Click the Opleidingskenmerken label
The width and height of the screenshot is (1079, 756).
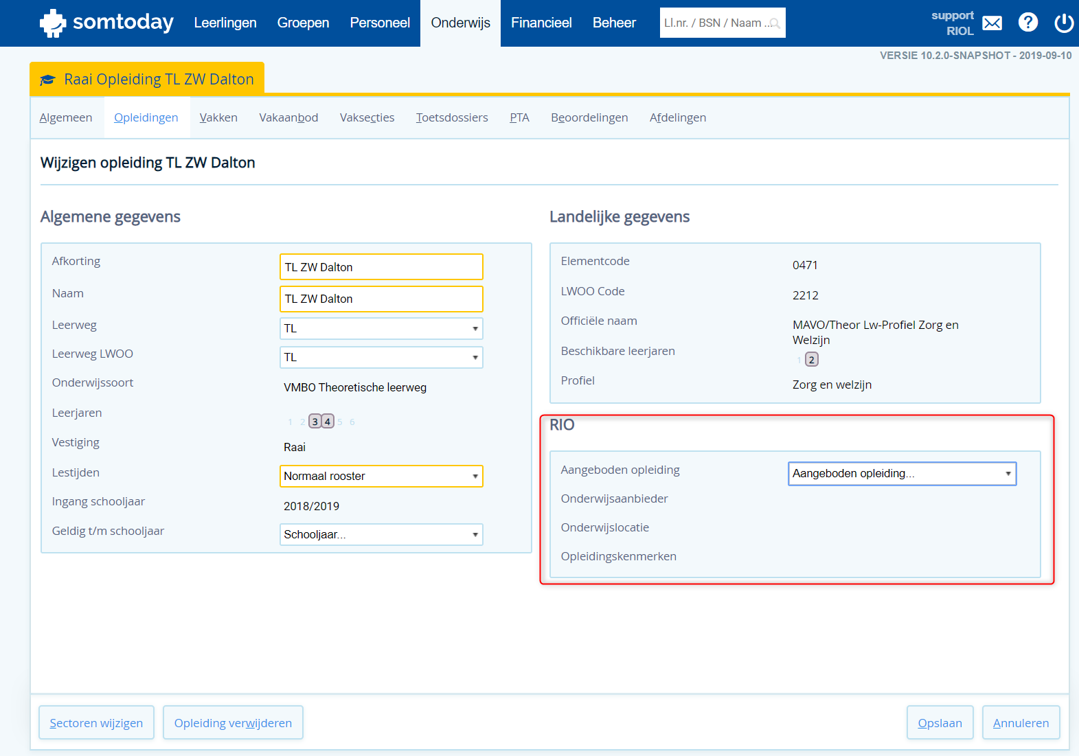(x=619, y=557)
